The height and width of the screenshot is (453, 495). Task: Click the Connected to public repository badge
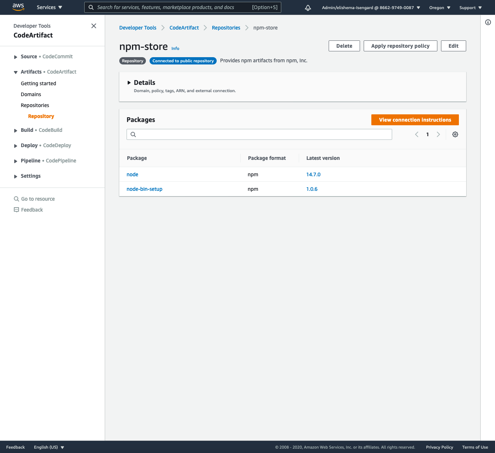coord(183,61)
